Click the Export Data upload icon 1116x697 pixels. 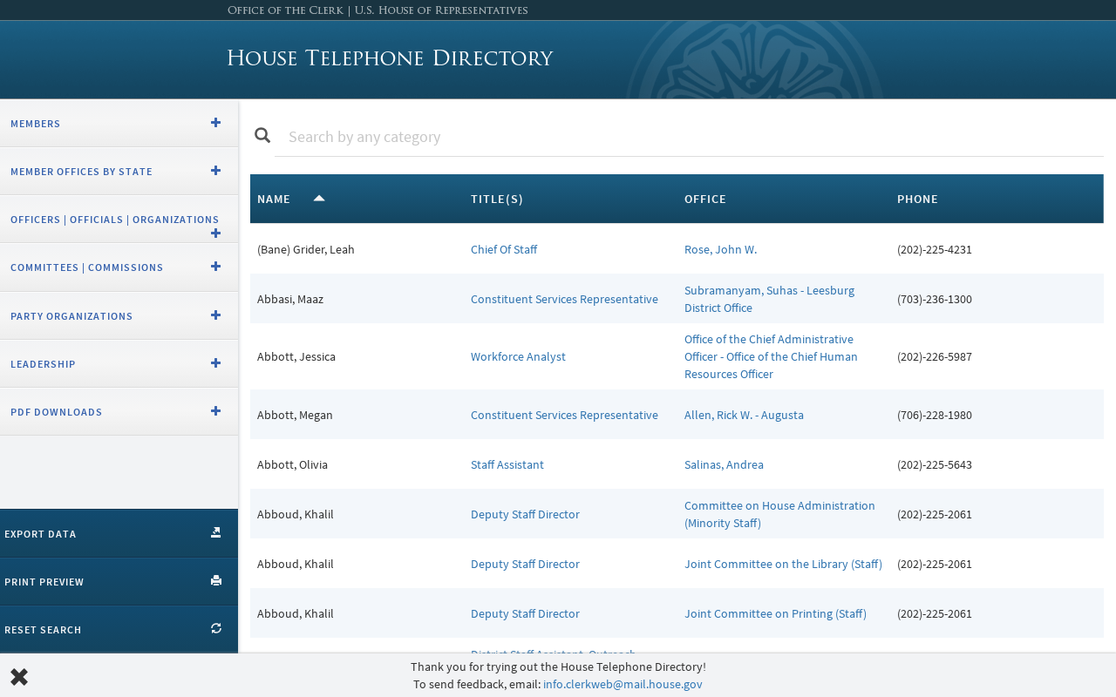[x=216, y=532]
